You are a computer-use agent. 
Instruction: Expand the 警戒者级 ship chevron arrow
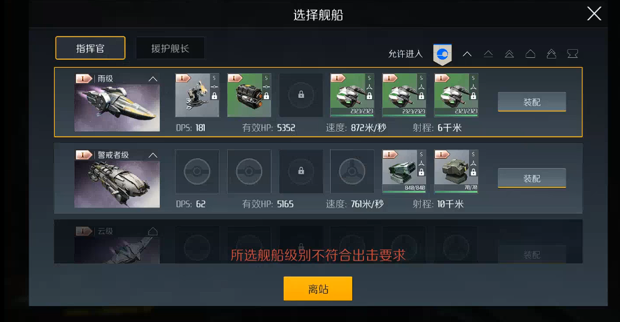pos(153,155)
